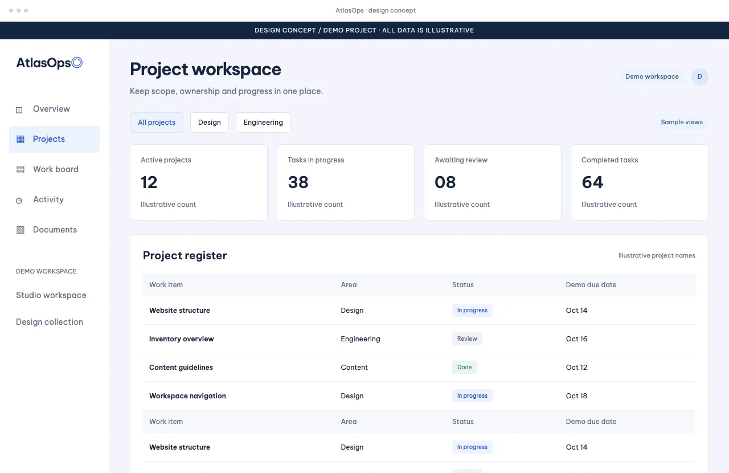Click the Project register heading
The image size is (729, 473).
[185, 255]
